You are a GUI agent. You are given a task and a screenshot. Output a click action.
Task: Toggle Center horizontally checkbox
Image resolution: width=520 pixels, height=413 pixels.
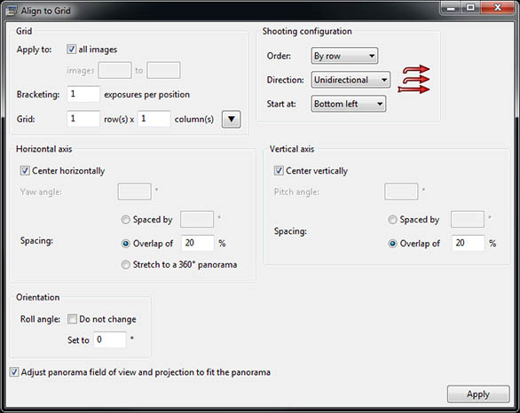[x=25, y=171]
